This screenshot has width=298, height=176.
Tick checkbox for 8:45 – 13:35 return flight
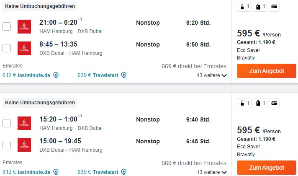click(x=7, y=48)
